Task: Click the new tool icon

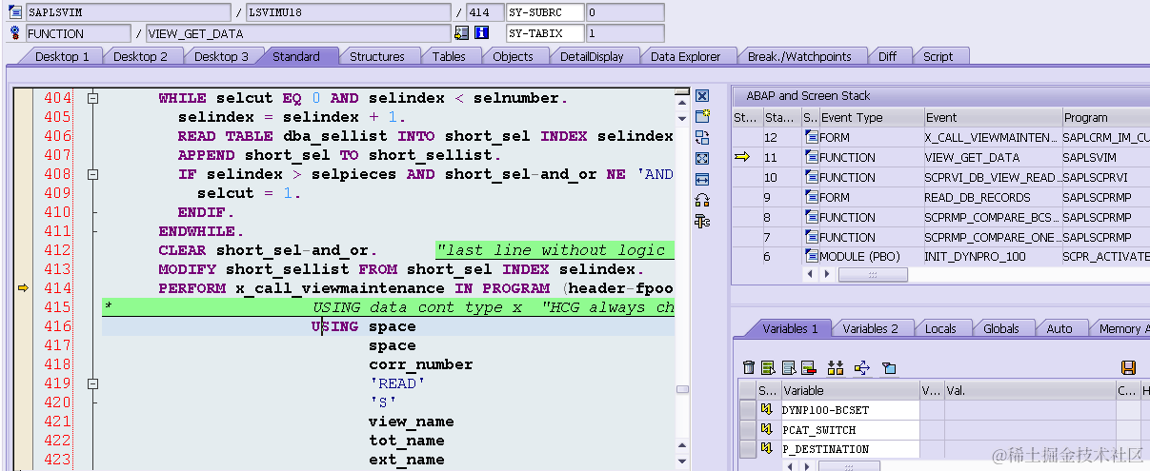Action: tap(702, 117)
